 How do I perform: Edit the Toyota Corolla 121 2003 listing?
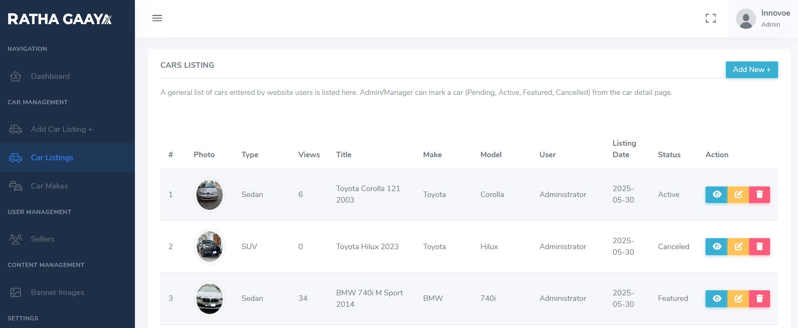point(738,195)
